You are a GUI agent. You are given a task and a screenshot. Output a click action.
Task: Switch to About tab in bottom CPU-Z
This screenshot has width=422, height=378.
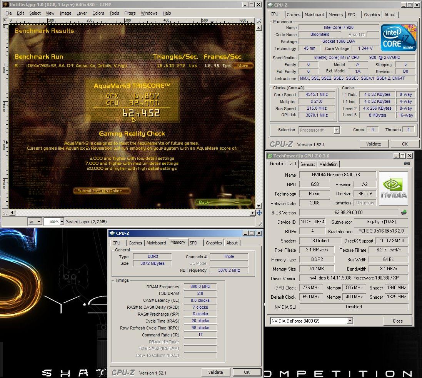232,243
